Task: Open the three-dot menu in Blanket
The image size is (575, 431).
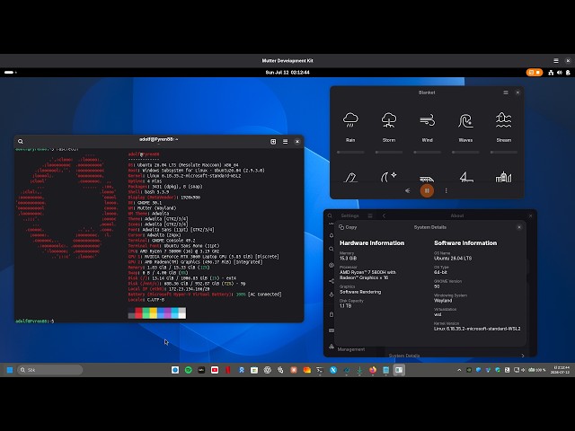Action: (446, 190)
